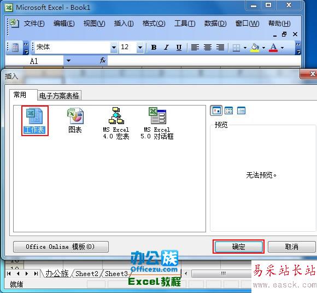The width and height of the screenshot is (317, 293).
Task: Open Office Online 模板 button
Action: coord(61,247)
